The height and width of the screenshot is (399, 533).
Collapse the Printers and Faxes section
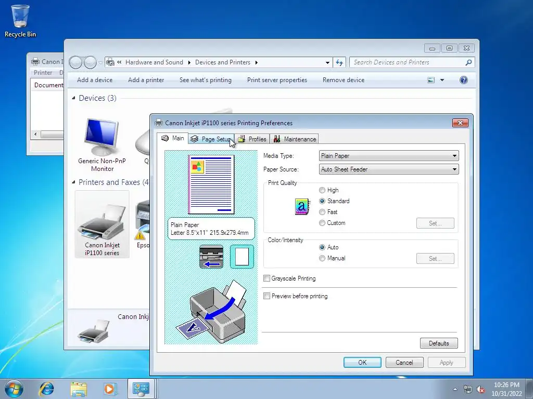pyautogui.click(x=73, y=182)
